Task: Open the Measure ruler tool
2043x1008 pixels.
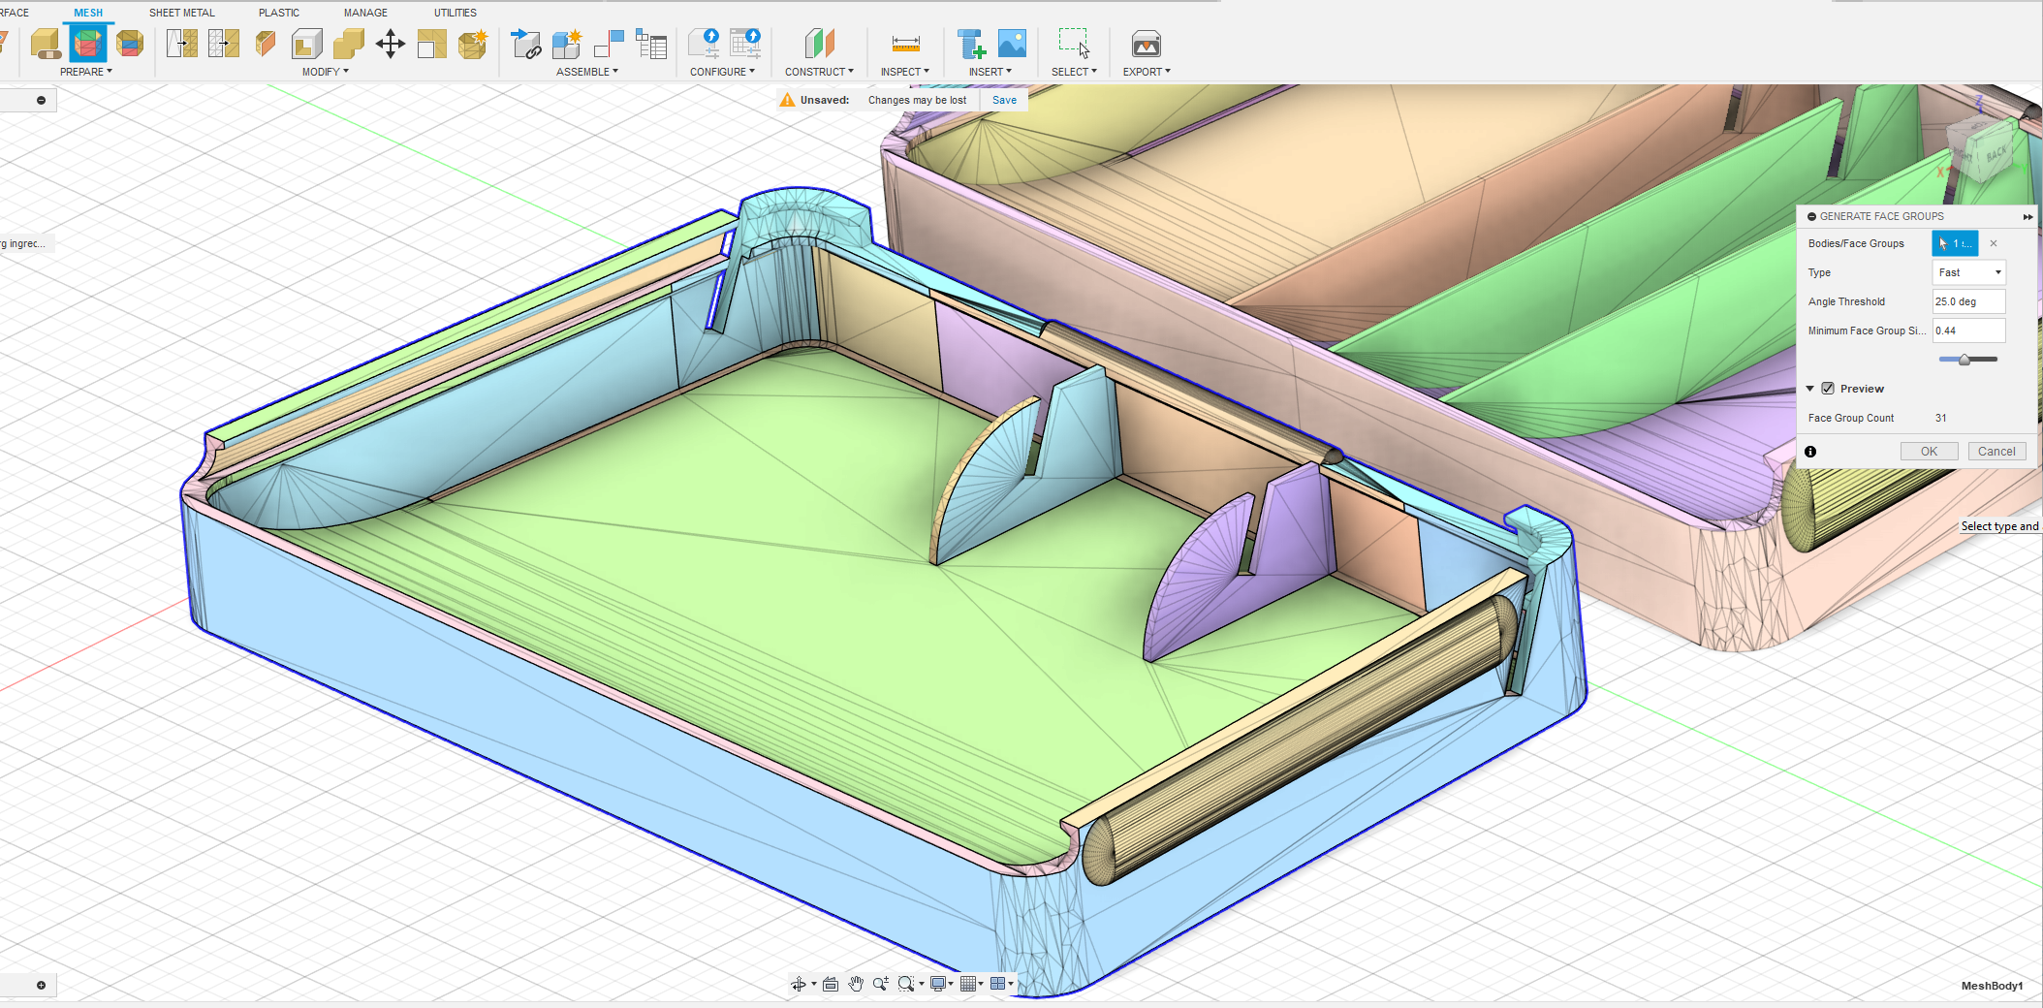Action: [905, 44]
